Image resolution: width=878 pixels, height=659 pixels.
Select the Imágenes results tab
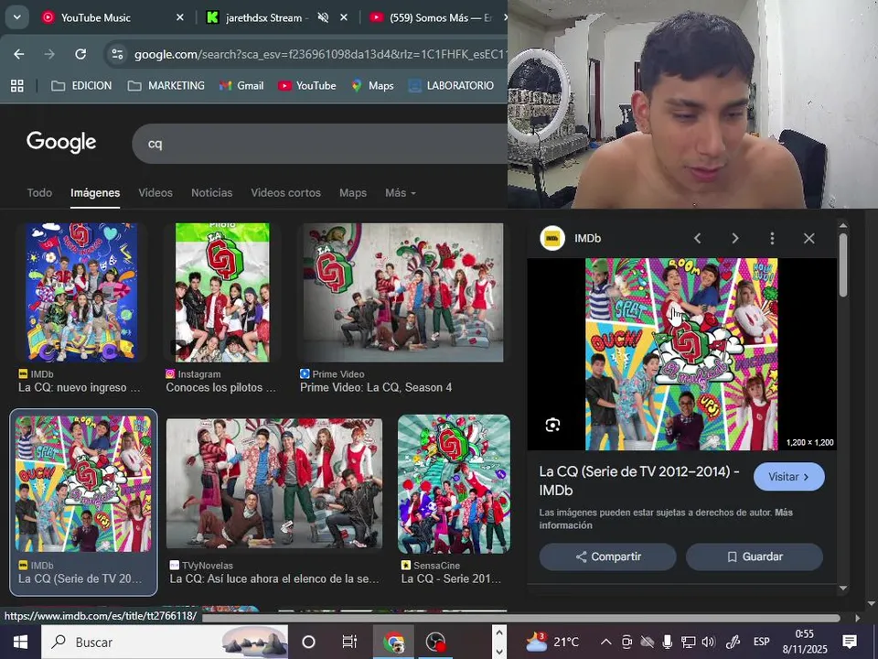pyautogui.click(x=95, y=193)
